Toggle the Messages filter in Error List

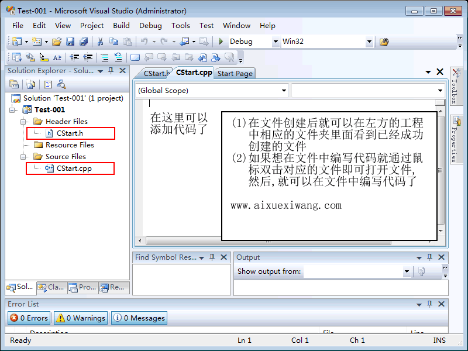click(x=139, y=318)
